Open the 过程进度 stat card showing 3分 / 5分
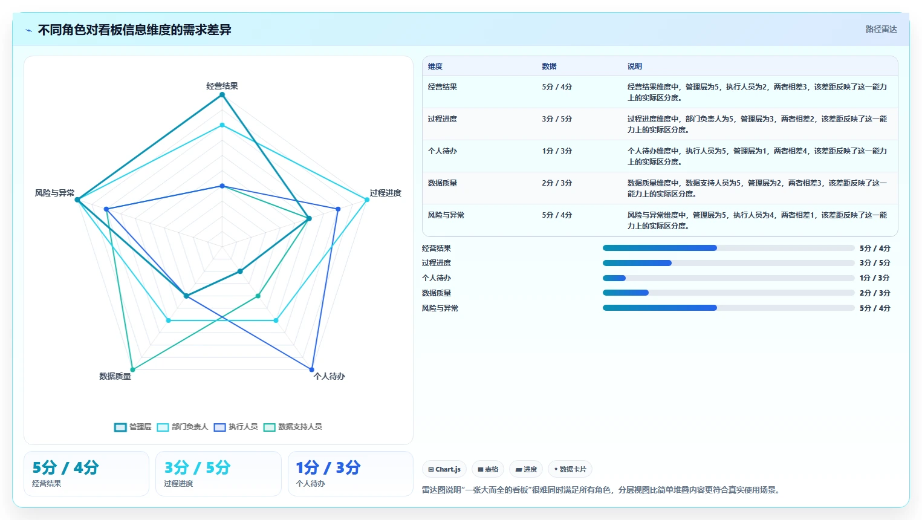The height and width of the screenshot is (520, 922). [x=218, y=474]
